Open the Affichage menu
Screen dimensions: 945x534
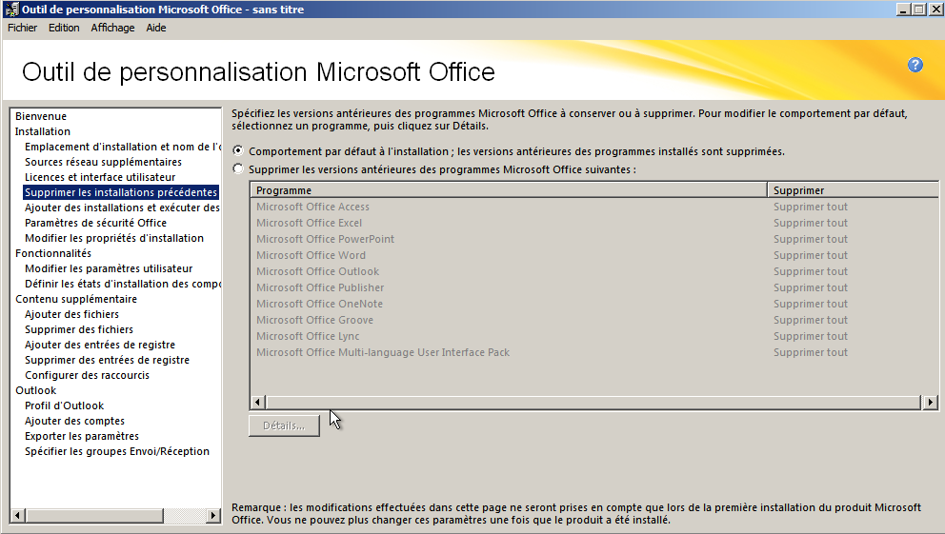[112, 28]
